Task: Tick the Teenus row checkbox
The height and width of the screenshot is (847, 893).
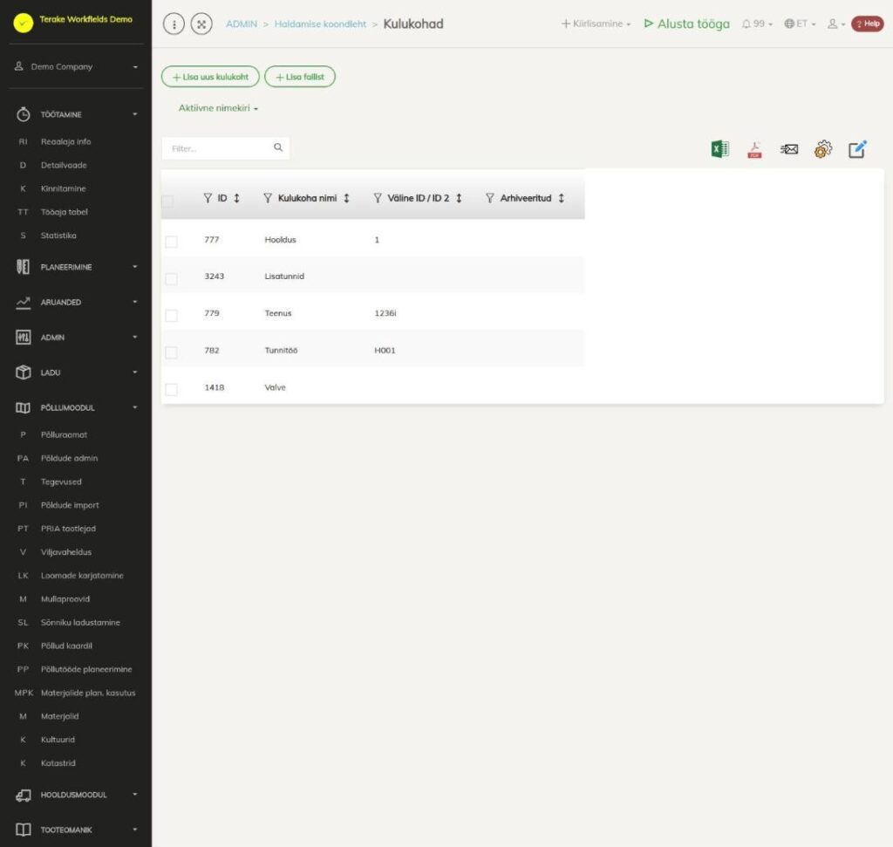Action: pos(171,315)
